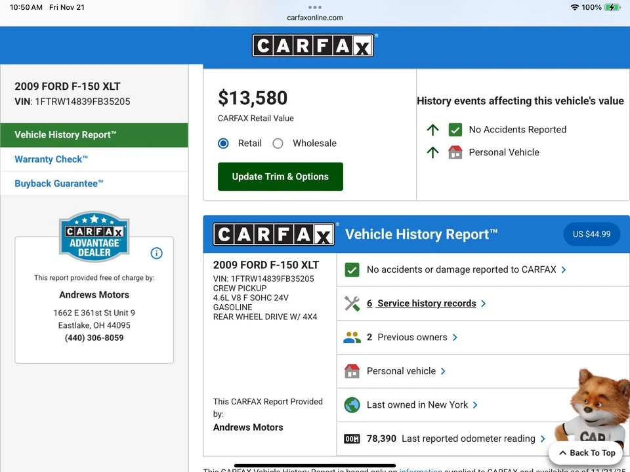Click the house icon beside Personal vehicle row
630x472 pixels.
click(x=352, y=371)
